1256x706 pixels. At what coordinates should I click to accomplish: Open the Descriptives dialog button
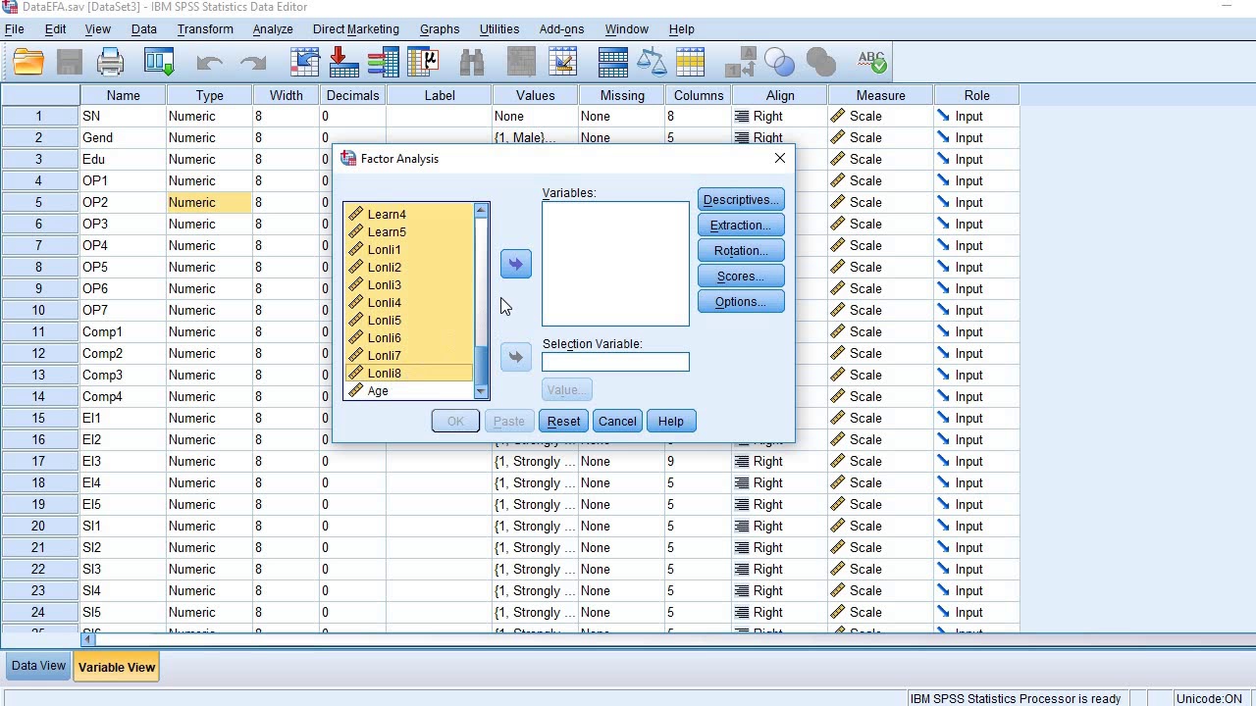pos(741,200)
